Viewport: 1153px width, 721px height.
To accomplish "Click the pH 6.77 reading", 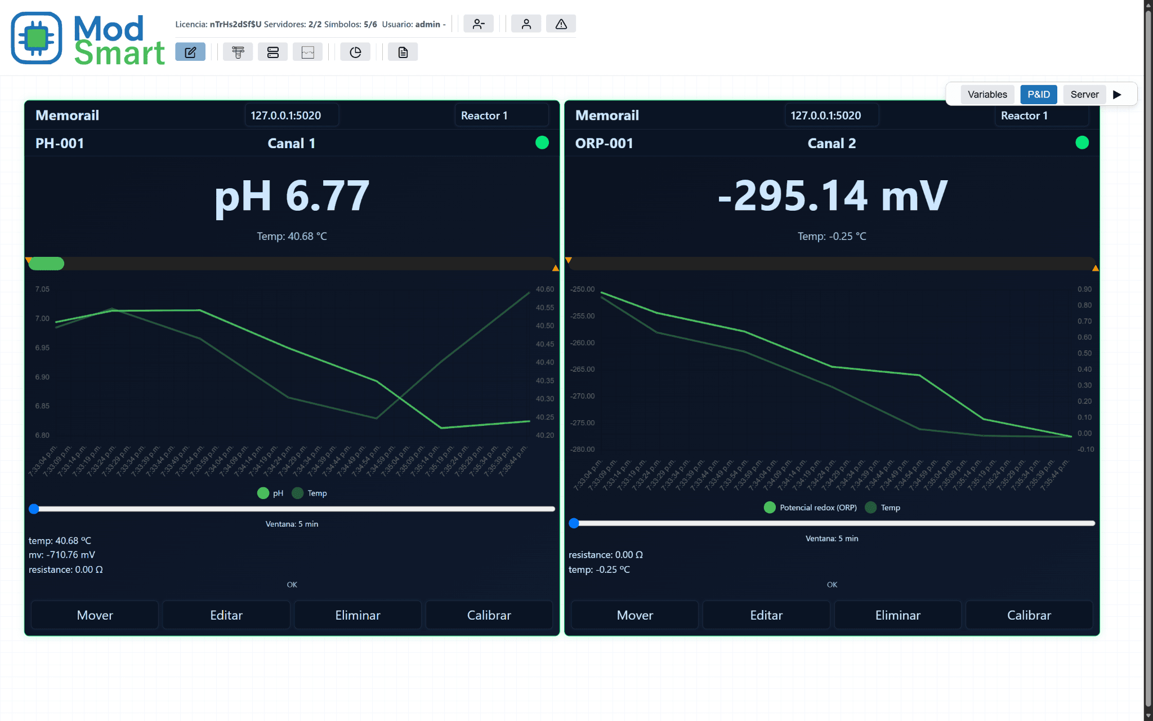I will [292, 196].
